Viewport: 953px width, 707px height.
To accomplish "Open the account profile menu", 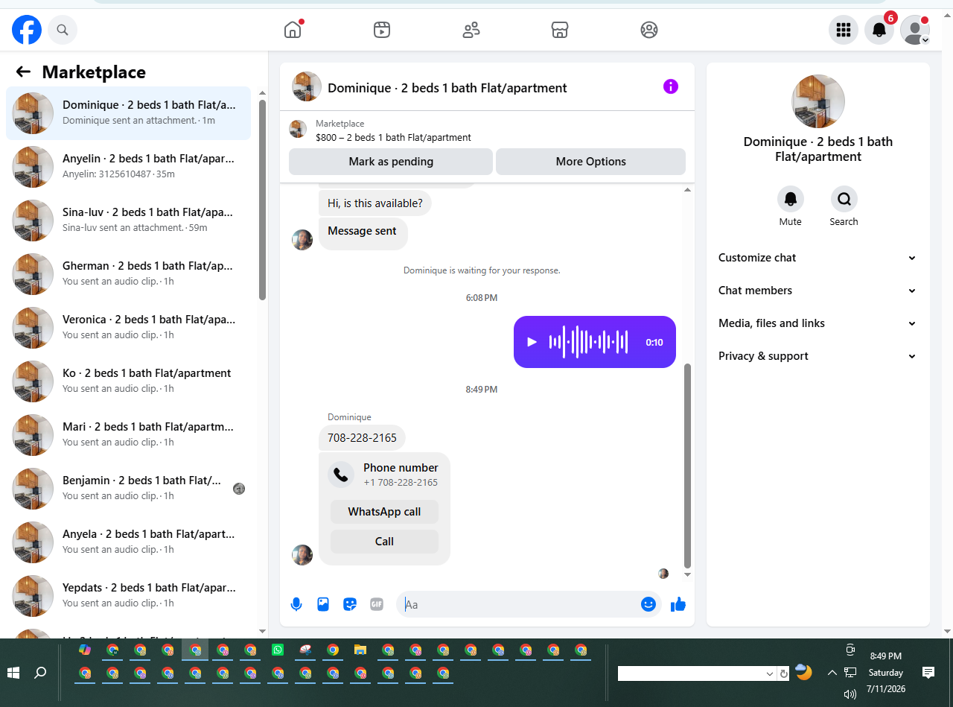I will coord(915,30).
